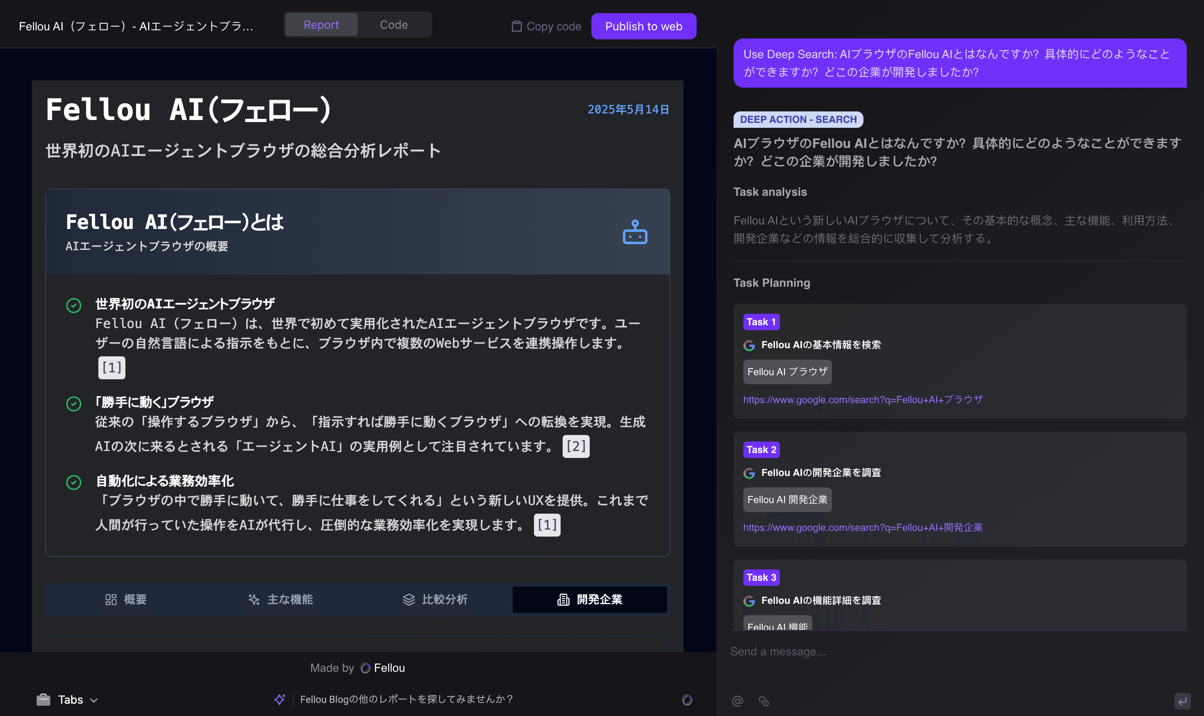Open the Fellou+AI+開発企業 Google search link
This screenshot has width=1204, height=716.
(x=862, y=527)
